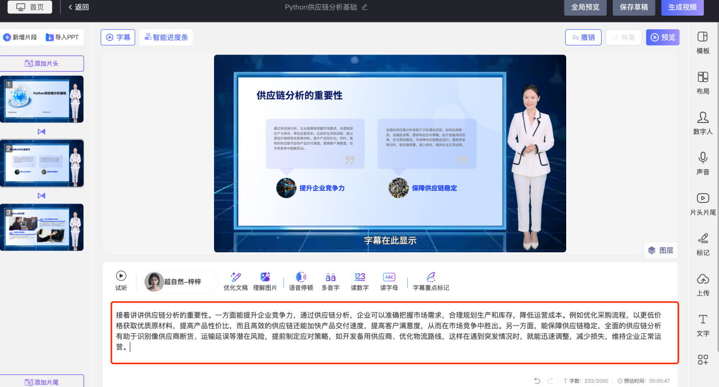
Task: Select the third slide thumbnail
Action: click(x=42, y=227)
